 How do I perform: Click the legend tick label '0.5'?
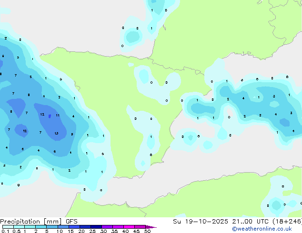coord(16,231)
